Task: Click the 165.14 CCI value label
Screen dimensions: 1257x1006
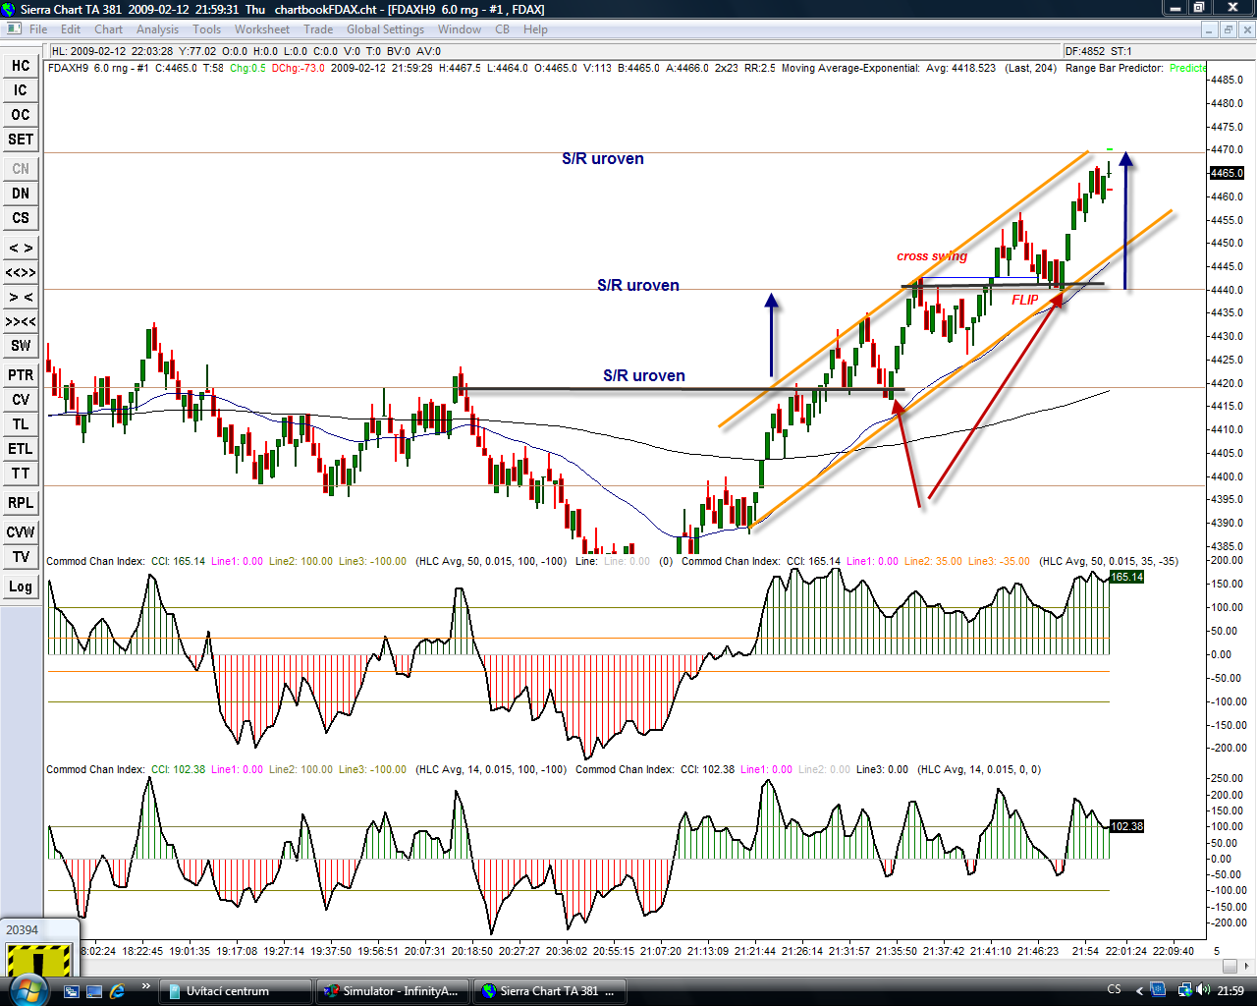Action: (1126, 577)
